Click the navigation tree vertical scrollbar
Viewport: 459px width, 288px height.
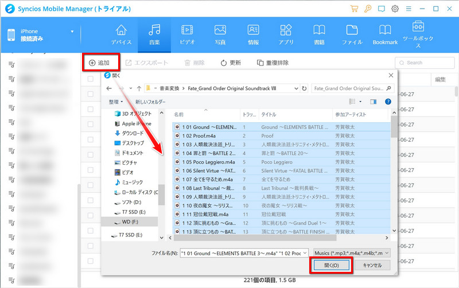[x=162, y=194]
